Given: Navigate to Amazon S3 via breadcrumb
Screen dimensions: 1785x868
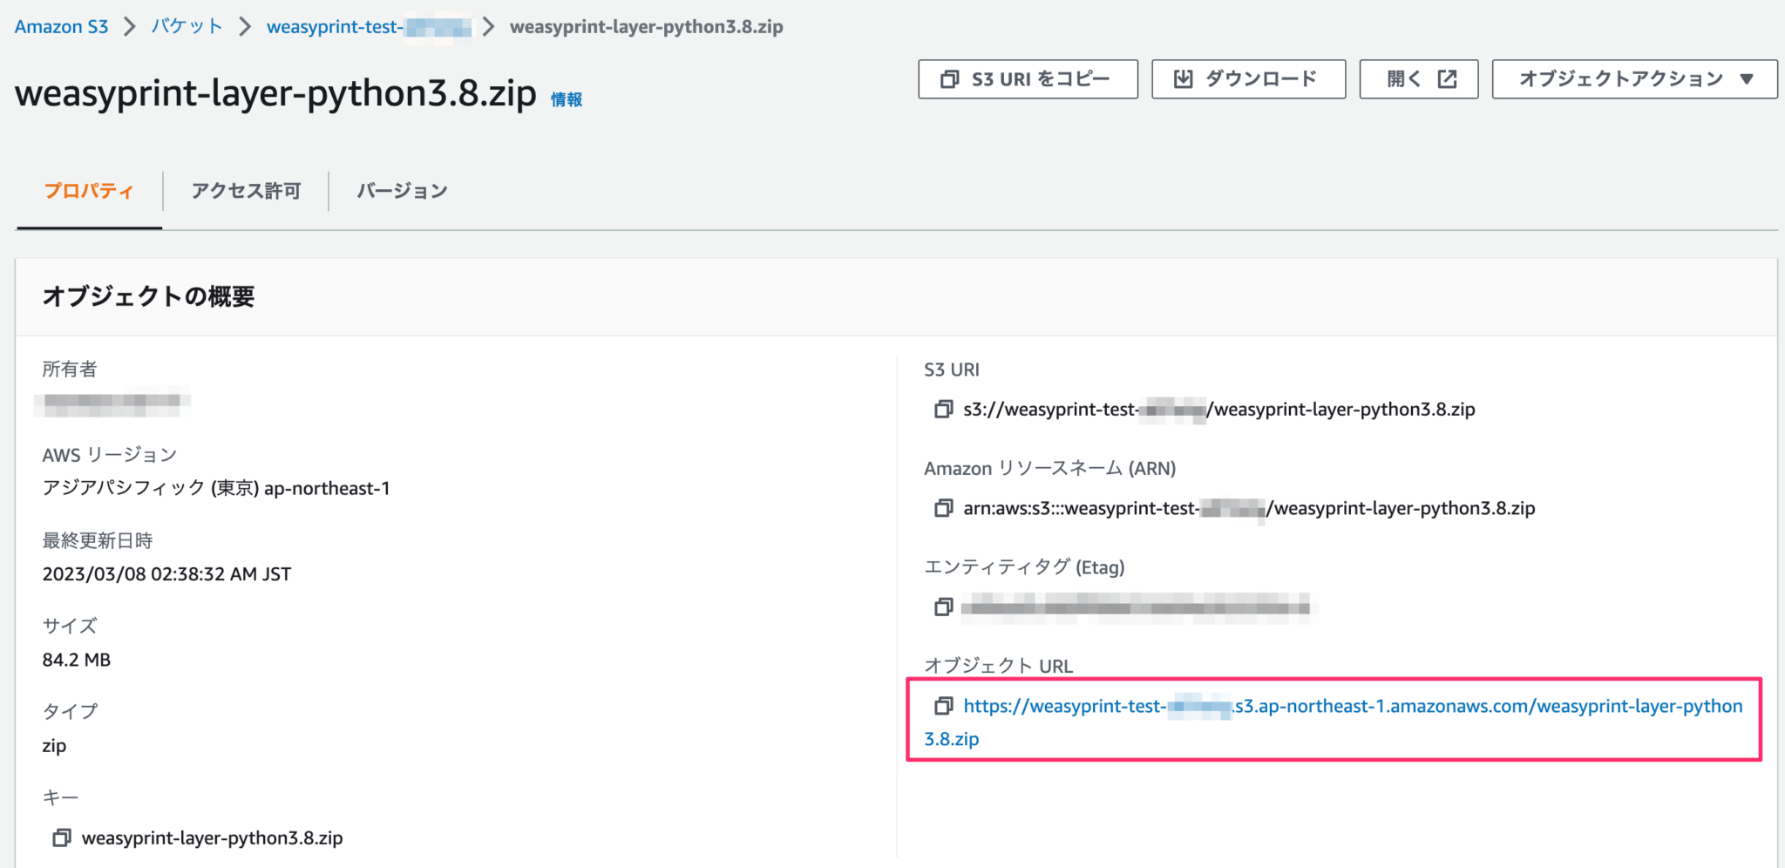Looking at the screenshot, I should pos(61,26).
